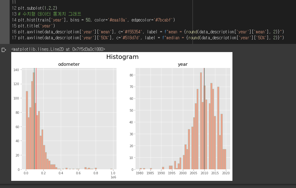Click the cell output toggle icon
296x188 pixels.
click(x=4, y=50)
